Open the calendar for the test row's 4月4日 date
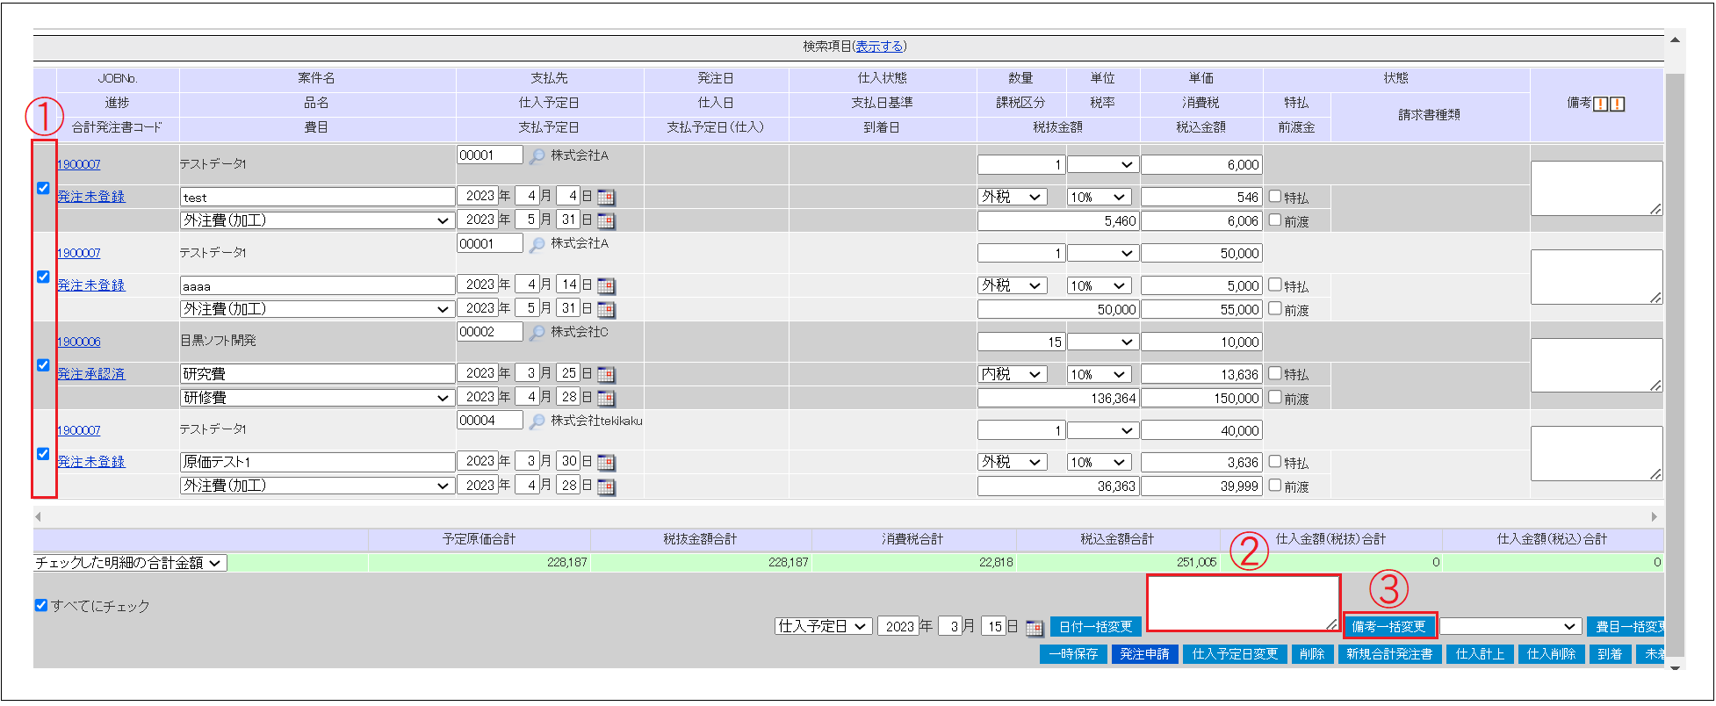 coord(606,198)
